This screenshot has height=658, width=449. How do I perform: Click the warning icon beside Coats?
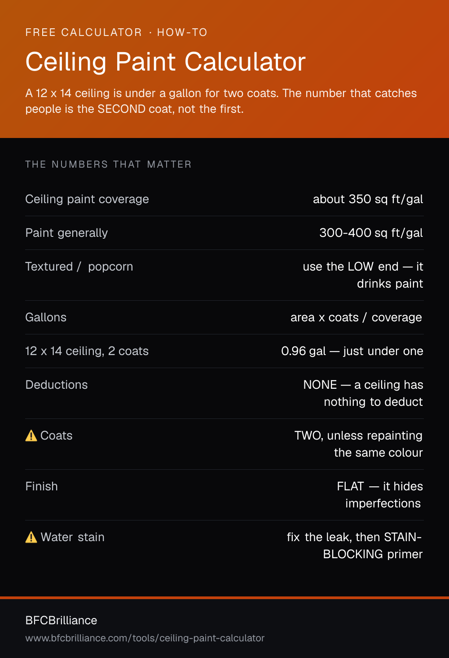coord(31,436)
